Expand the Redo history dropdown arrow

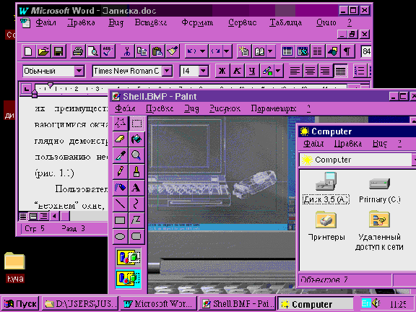pyautogui.click(x=227, y=51)
